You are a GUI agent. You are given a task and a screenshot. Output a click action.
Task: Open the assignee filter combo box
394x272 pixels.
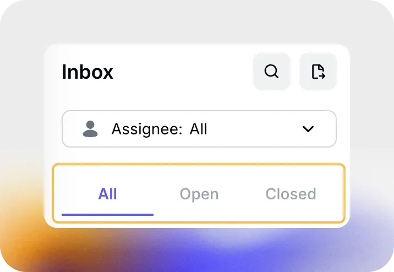199,129
